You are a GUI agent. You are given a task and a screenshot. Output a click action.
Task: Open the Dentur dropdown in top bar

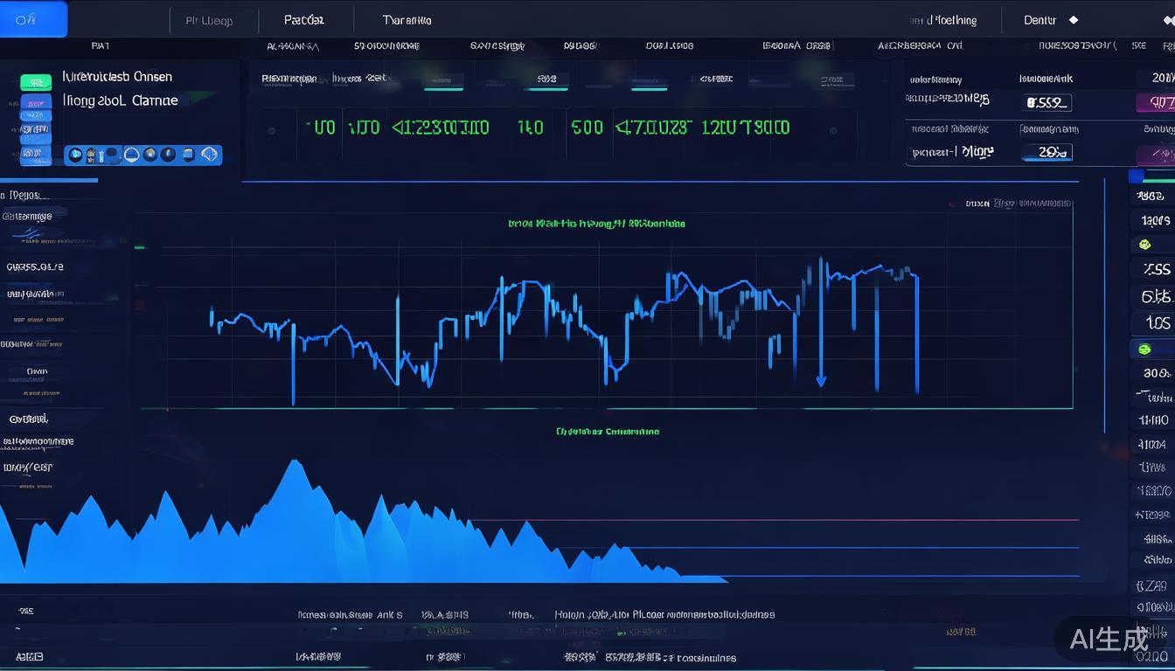pyautogui.click(x=1040, y=20)
